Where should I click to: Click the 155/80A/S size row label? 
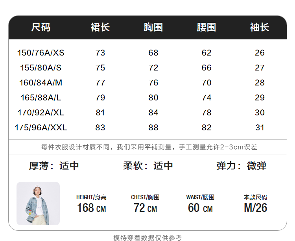point(41,68)
